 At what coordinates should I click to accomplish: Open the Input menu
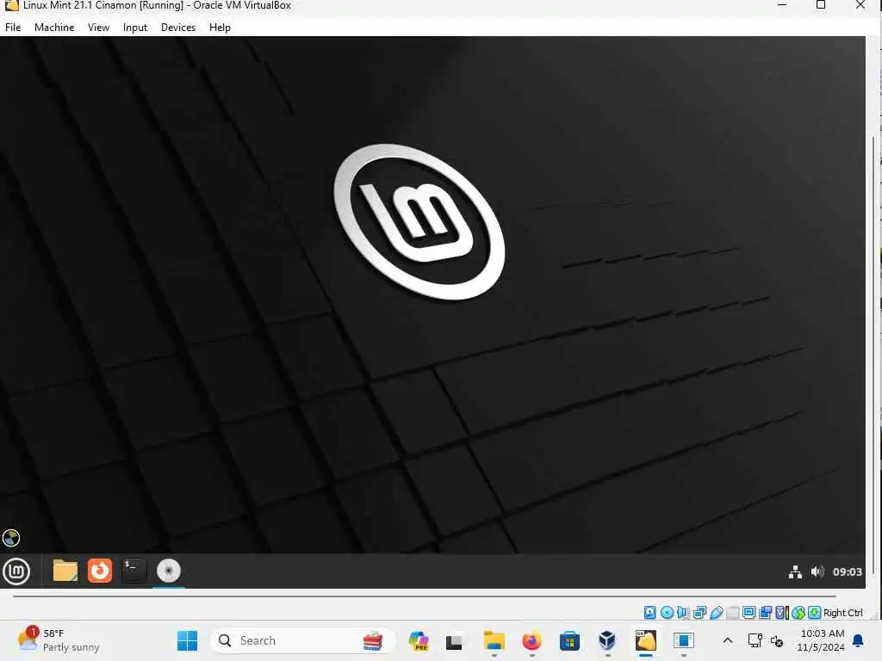[135, 28]
